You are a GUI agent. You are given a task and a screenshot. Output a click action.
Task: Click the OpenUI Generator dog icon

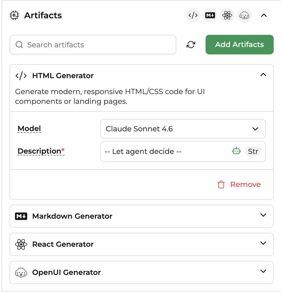(21, 272)
